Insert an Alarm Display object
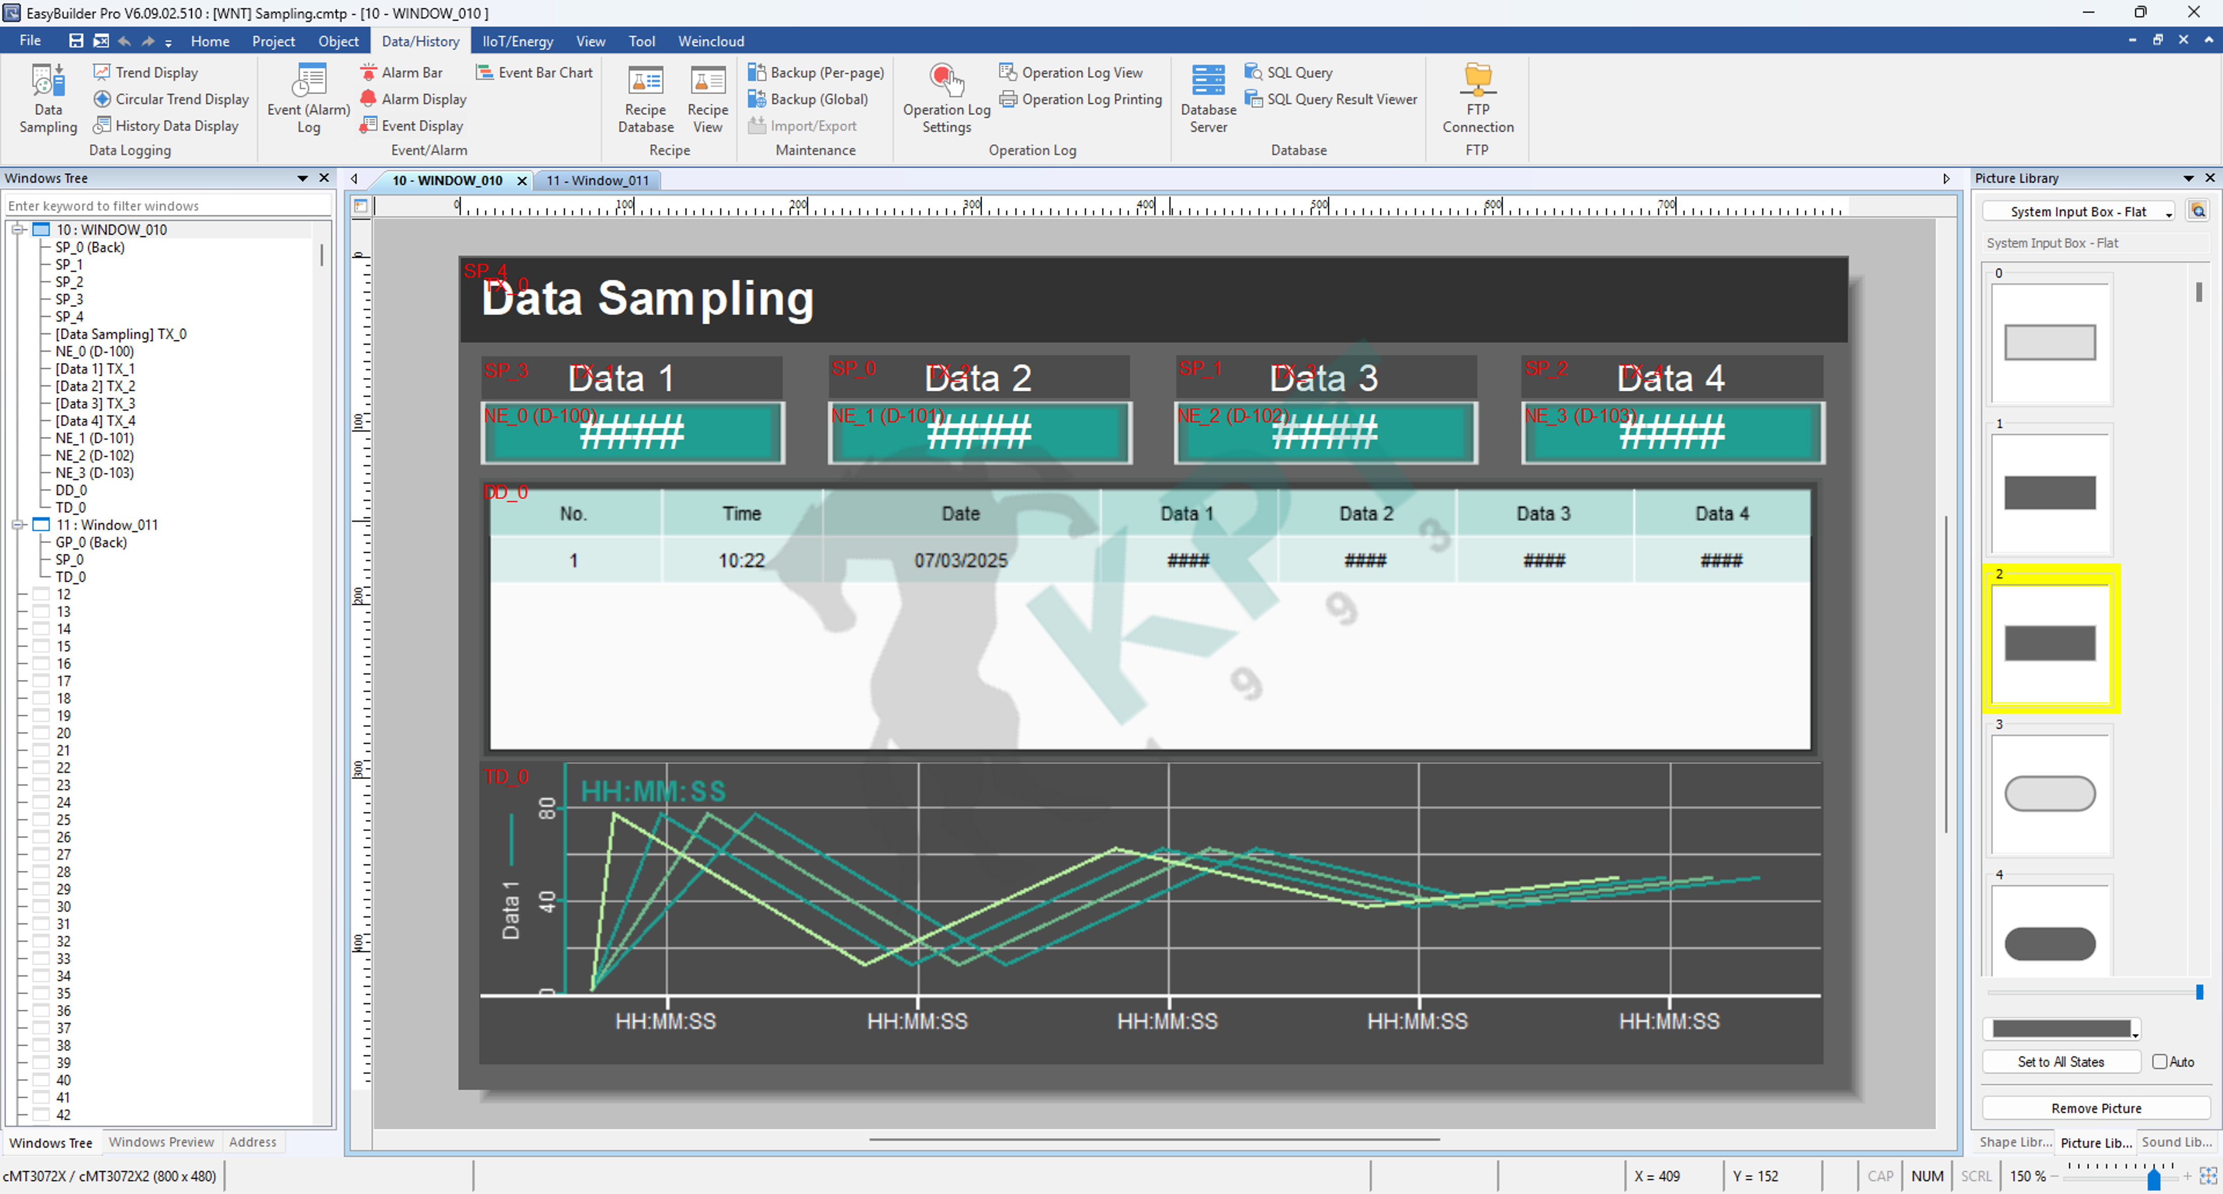 tap(413, 99)
